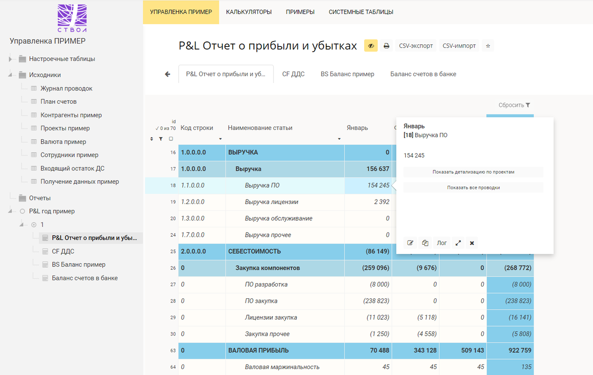Click table icon beside Входящий остаток ДС
This screenshot has height=375, width=593.
click(x=34, y=168)
